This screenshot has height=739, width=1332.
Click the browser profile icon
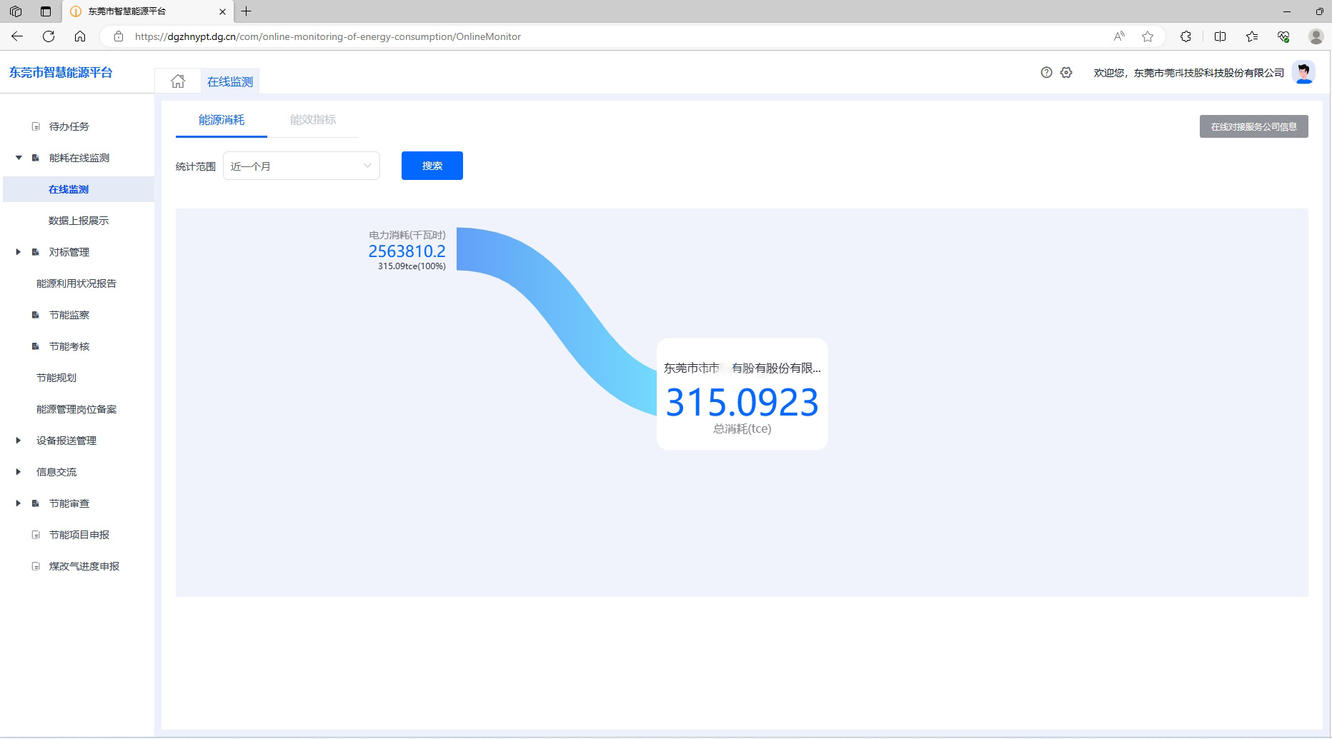1316,36
